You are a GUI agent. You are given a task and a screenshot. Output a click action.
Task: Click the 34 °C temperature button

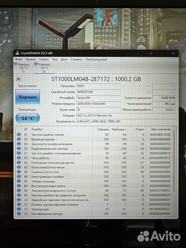(x=28, y=118)
